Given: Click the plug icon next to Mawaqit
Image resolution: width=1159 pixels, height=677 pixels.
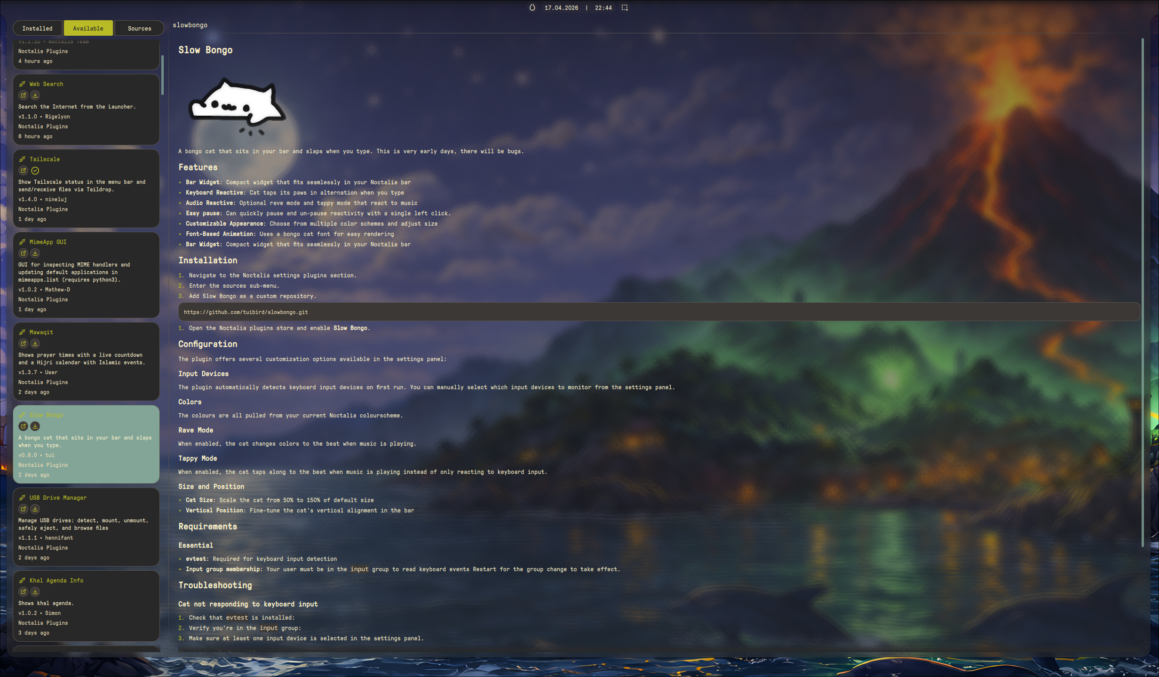Looking at the screenshot, I should pos(22,332).
